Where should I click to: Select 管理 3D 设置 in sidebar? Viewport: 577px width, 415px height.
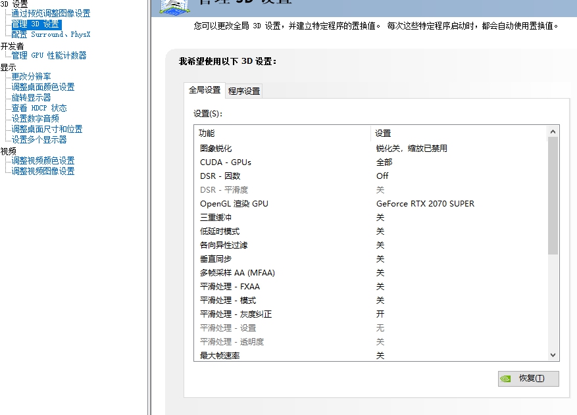(36, 24)
